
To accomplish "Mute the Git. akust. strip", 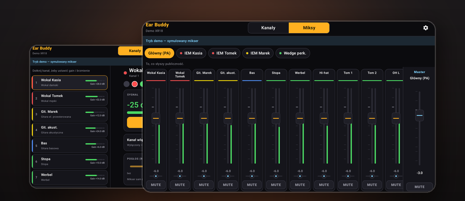I will coord(228,185).
